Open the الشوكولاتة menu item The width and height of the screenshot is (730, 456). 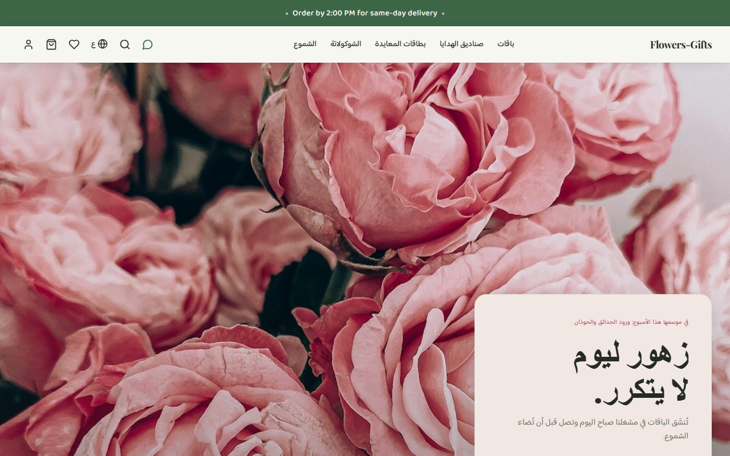[346, 44]
